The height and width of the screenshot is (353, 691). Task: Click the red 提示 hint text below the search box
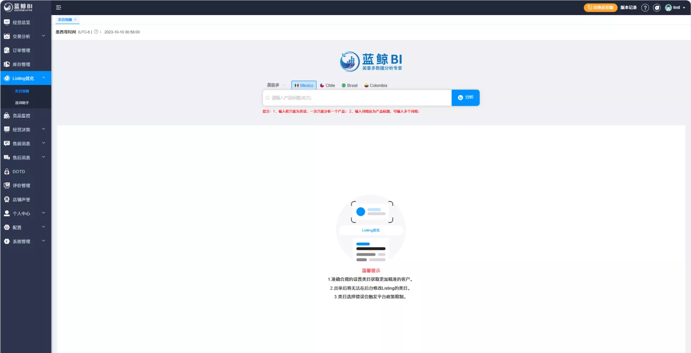point(341,112)
